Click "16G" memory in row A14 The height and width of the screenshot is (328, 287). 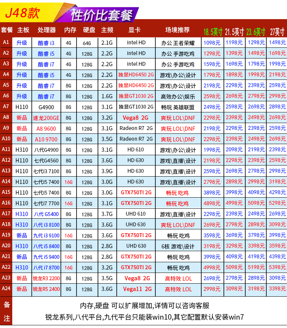[68, 182]
